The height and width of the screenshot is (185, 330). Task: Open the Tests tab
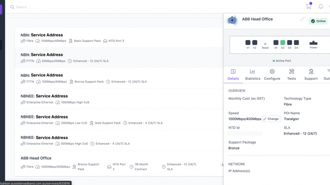pos(292,75)
